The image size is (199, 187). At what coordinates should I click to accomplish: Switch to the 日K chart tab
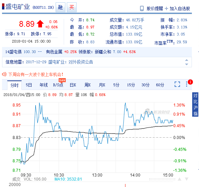[73, 85]
